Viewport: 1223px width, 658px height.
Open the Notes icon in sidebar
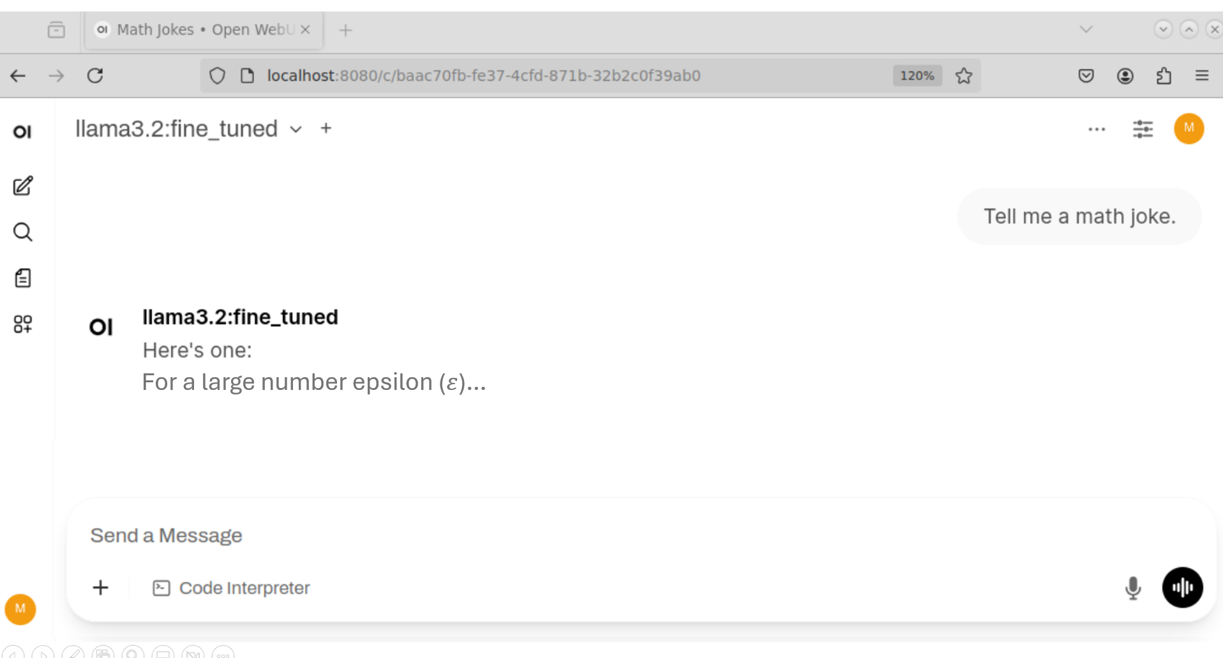tap(23, 278)
